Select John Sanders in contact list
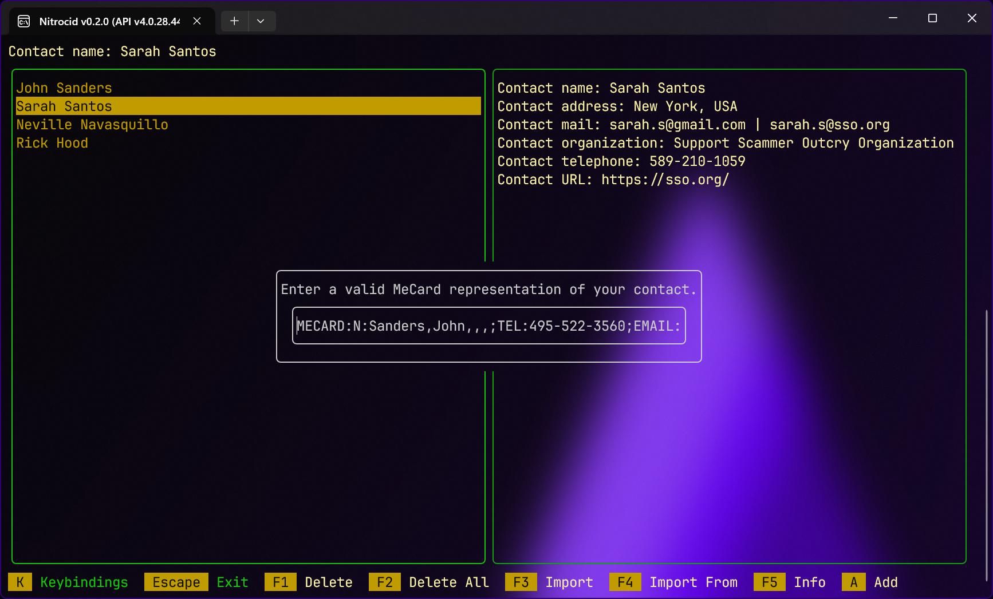 64,88
